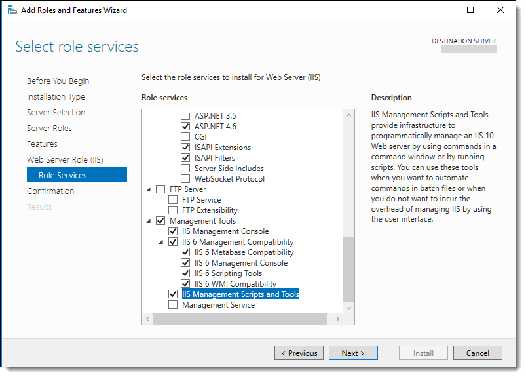The width and height of the screenshot is (526, 377).
Task: Open the Installation Type step
Action: pyautogui.click(x=56, y=97)
